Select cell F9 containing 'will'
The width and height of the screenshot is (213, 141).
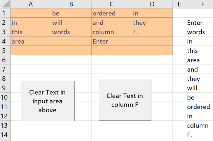click(200, 88)
